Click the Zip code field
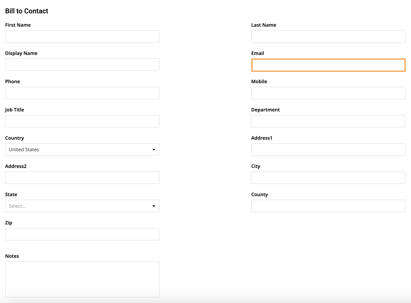The height and width of the screenshot is (303, 411). (82, 234)
